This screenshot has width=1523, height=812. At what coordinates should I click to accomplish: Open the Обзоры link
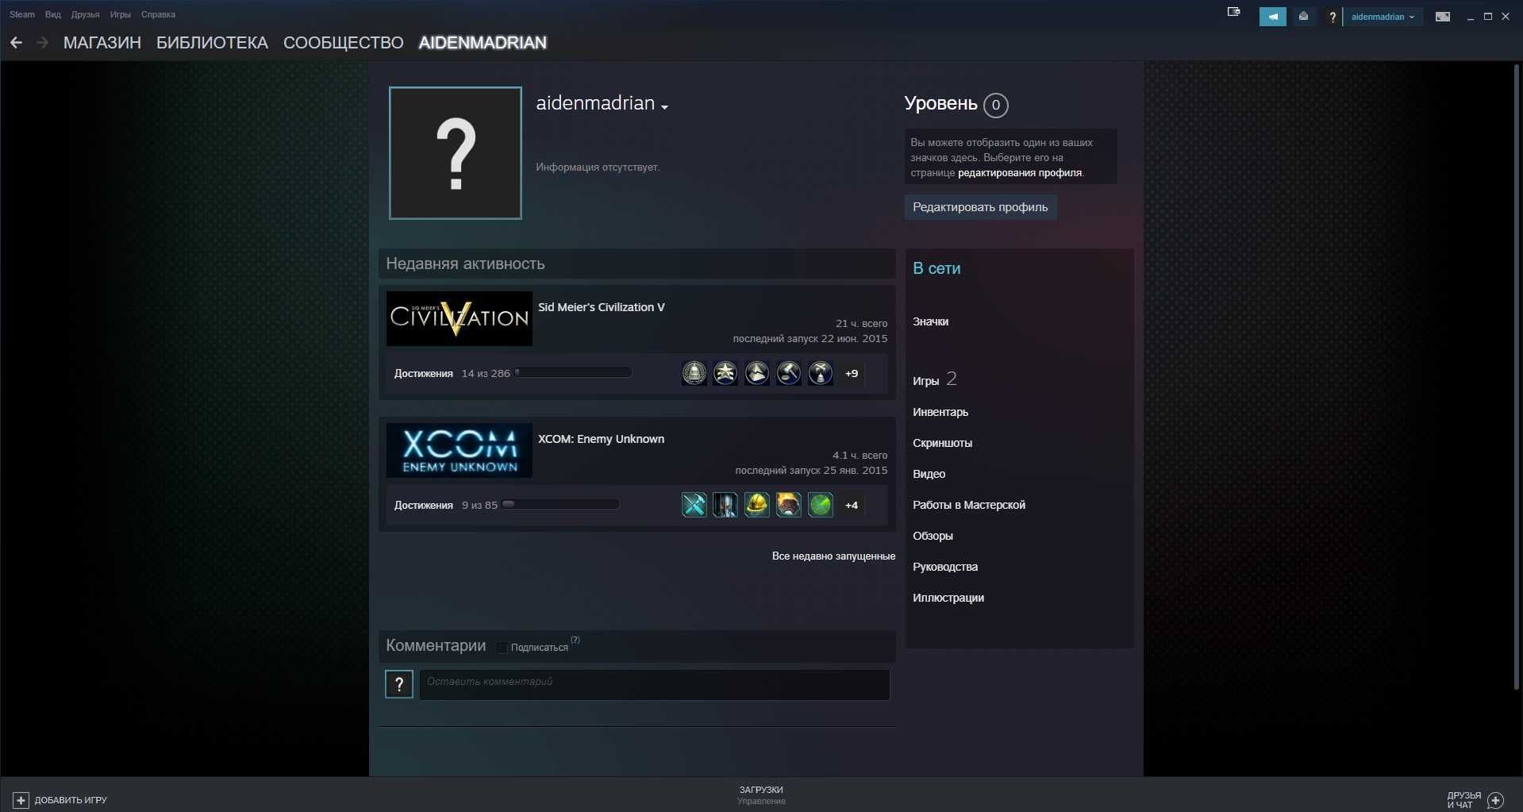(933, 536)
